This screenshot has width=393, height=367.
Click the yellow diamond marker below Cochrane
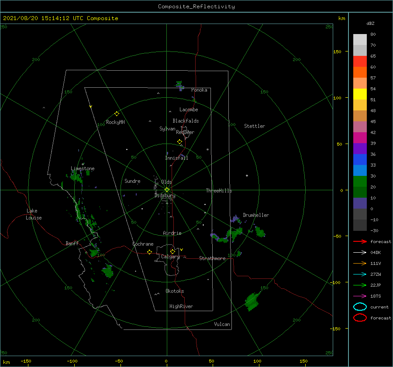pyautogui.click(x=150, y=252)
